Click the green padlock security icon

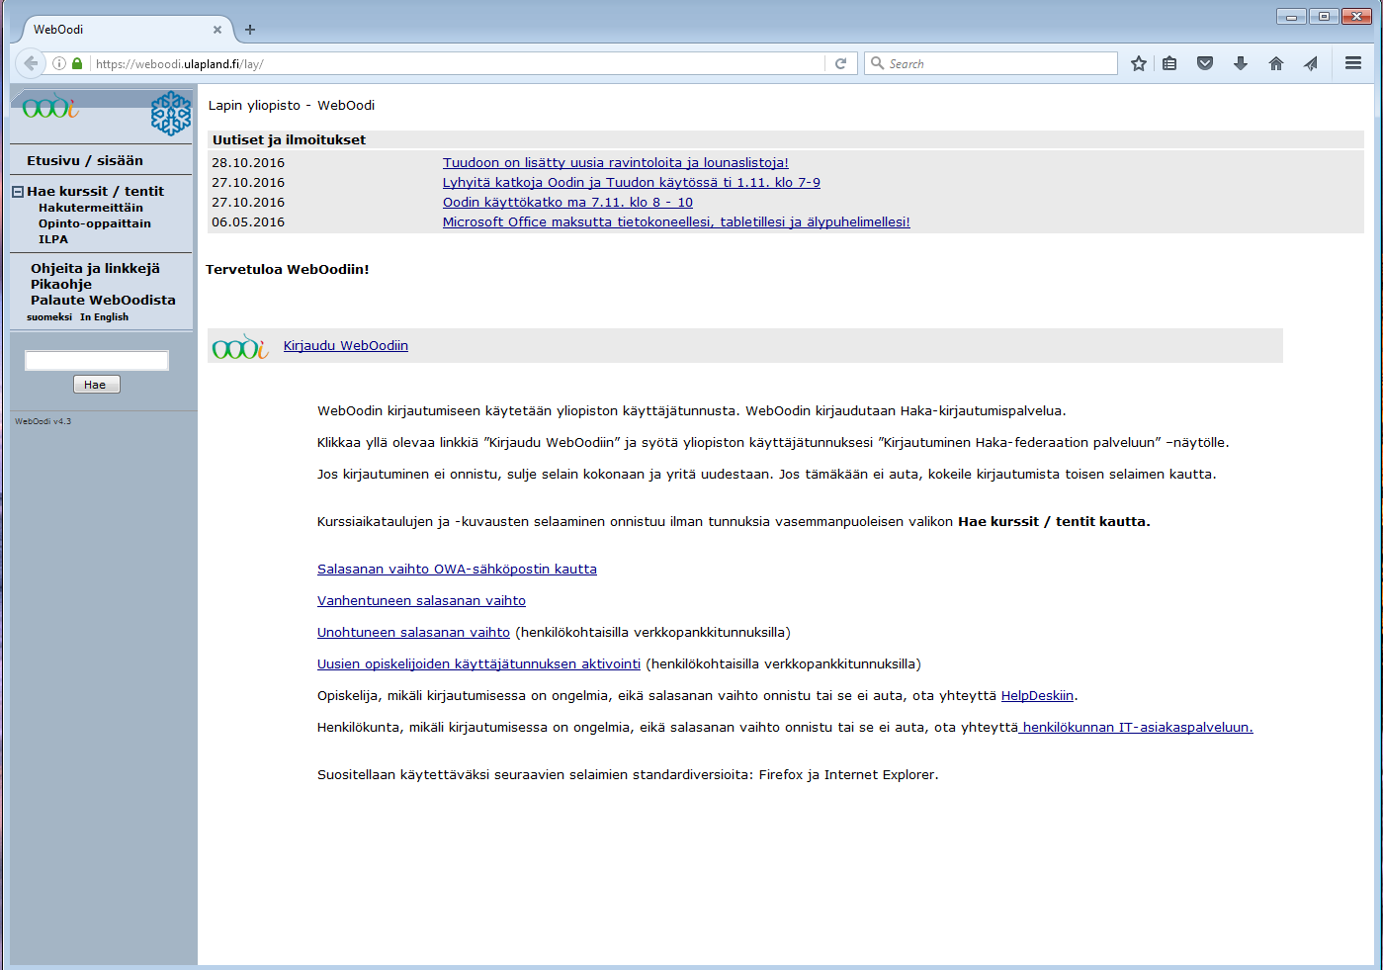click(x=77, y=63)
